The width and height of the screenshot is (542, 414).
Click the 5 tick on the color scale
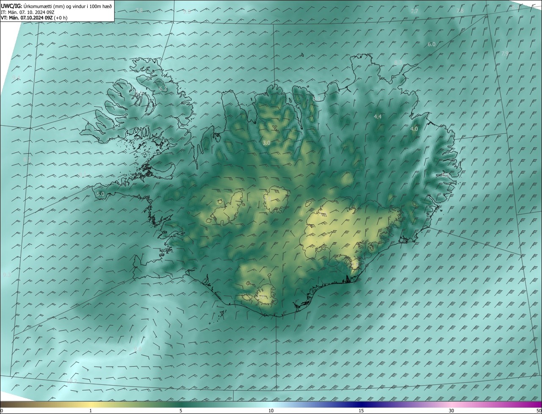[181, 411]
